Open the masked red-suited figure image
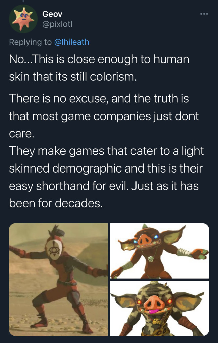 (58, 280)
